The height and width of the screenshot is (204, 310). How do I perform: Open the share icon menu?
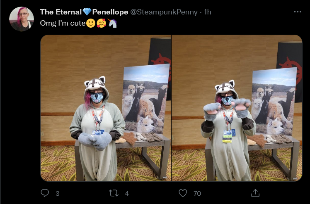(x=255, y=193)
